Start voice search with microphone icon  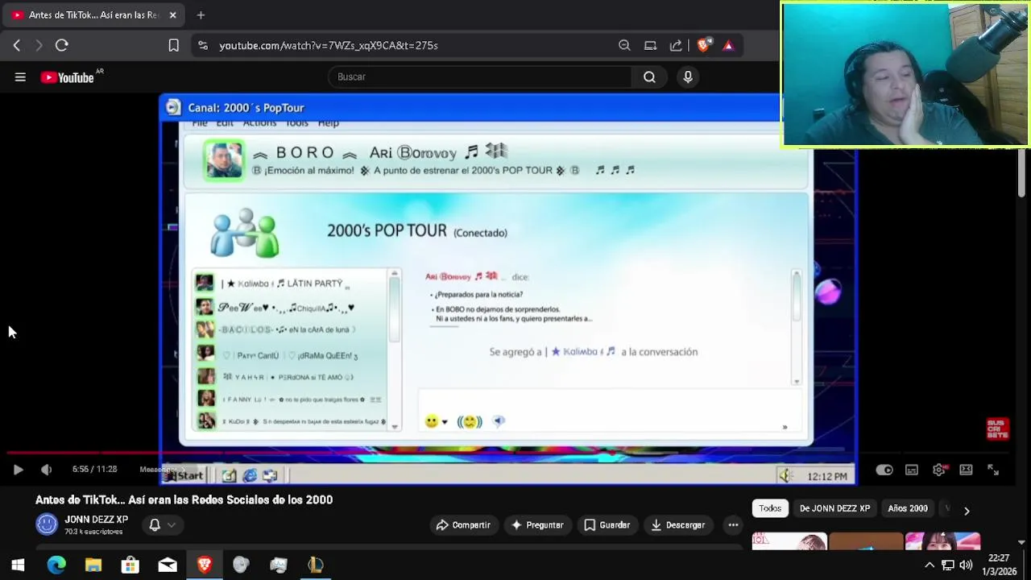(688, 77)
